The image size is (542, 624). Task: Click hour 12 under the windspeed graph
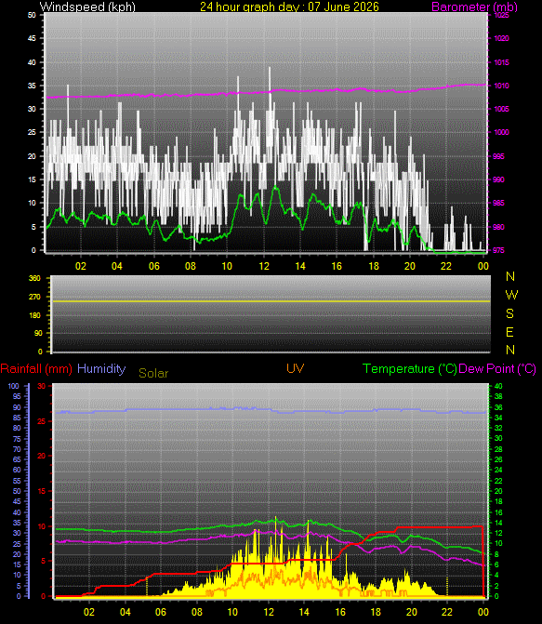pyautogui.click(x=264, y=266)
